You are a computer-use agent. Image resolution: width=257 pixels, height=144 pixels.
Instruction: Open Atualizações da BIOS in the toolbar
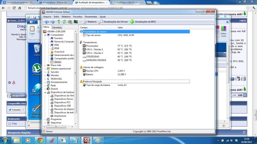[143, 22]
